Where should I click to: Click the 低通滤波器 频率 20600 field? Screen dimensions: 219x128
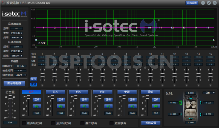(16, 47)
